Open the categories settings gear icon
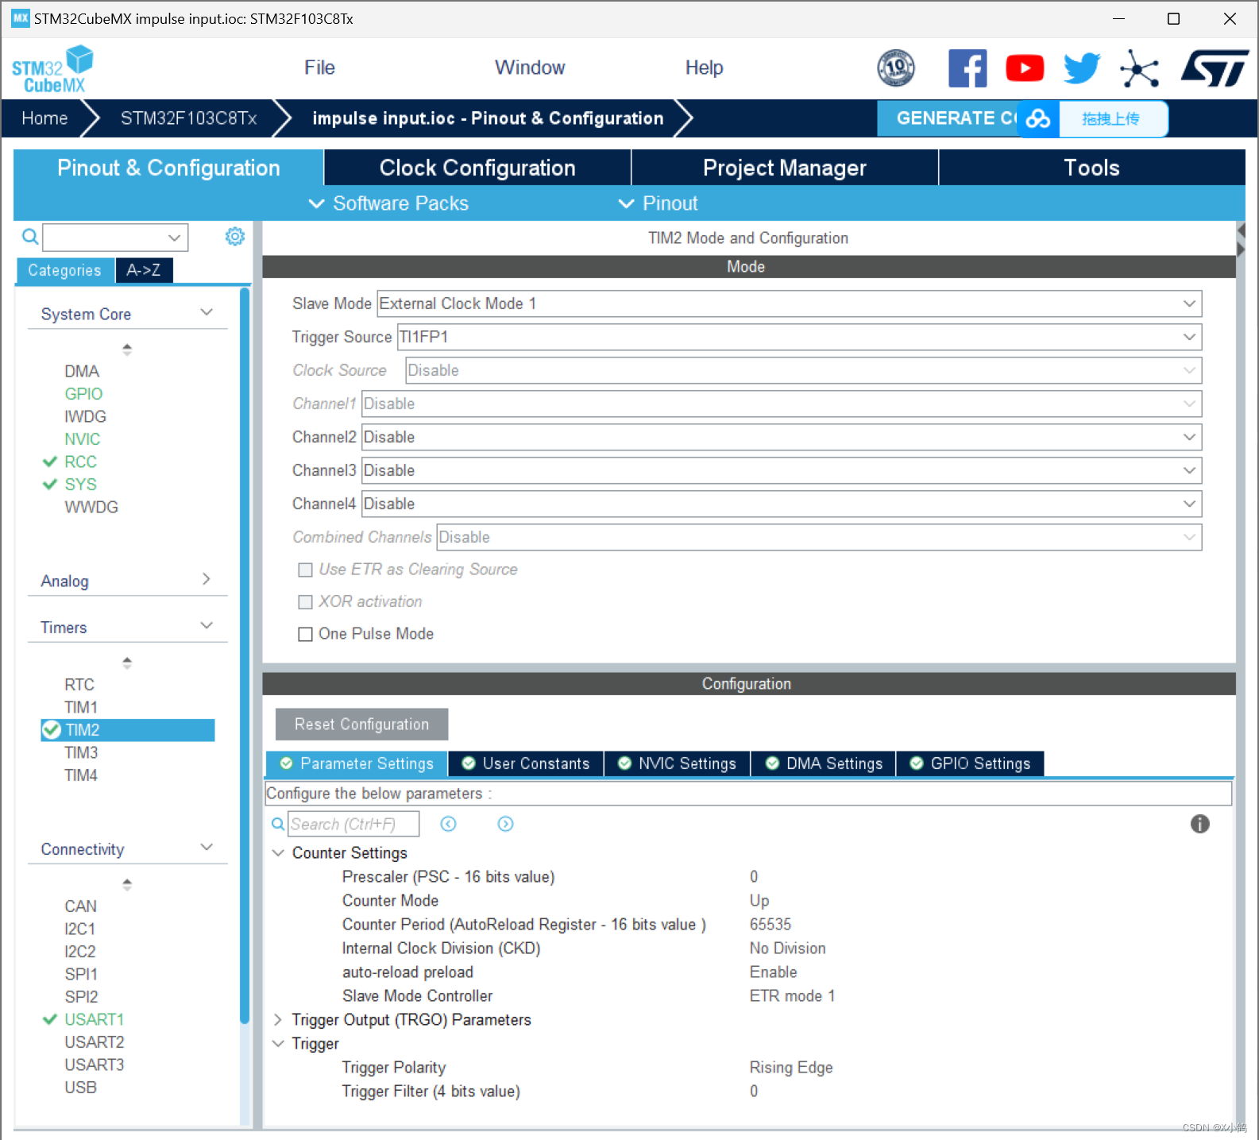The height and width of the screenshot is (1140, 1259). 235,237
